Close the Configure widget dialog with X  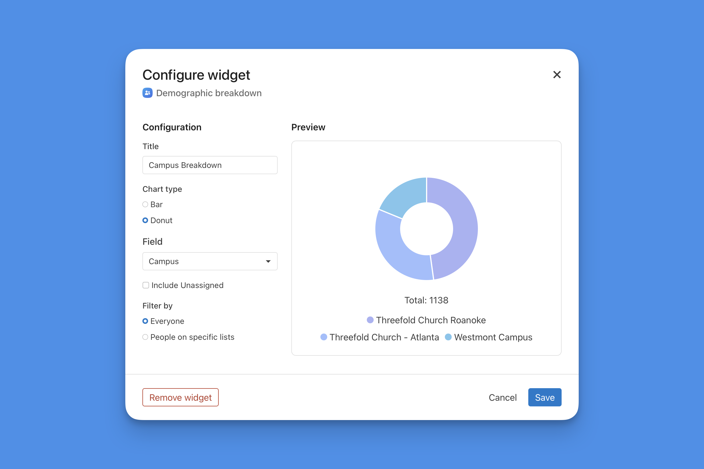point(557,75)
